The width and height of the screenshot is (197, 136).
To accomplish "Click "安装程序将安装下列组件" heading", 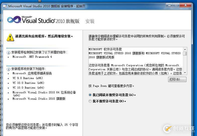I will click(x=29, y=69).
